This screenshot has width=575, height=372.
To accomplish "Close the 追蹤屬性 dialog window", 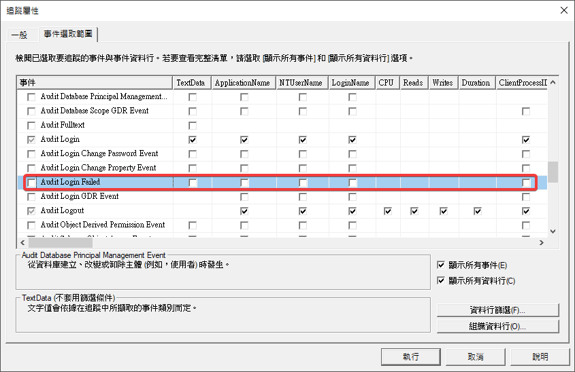I will click(563, 10).
